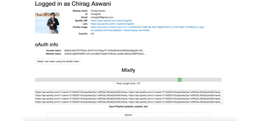Click the Logged in as Chirag Aswani heading

tap(73, 4)
